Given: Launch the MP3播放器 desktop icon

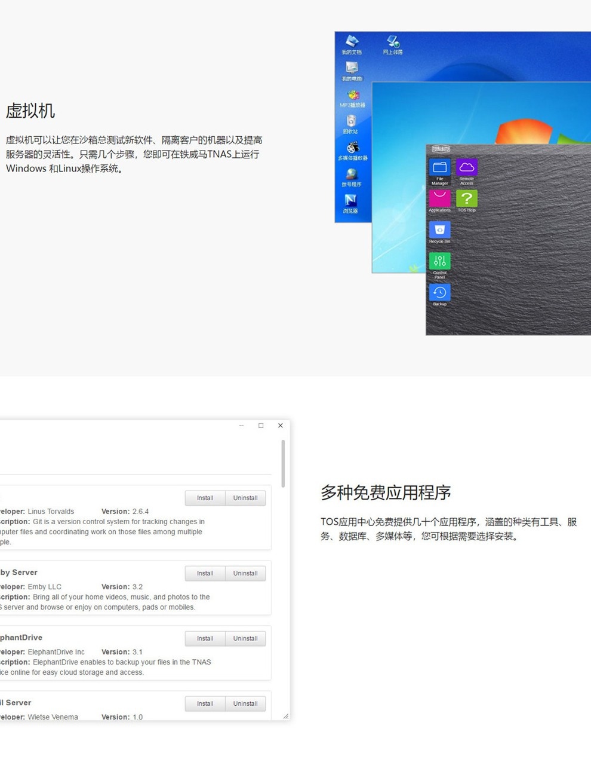Looking at the screenshot, I should point(352,98).
